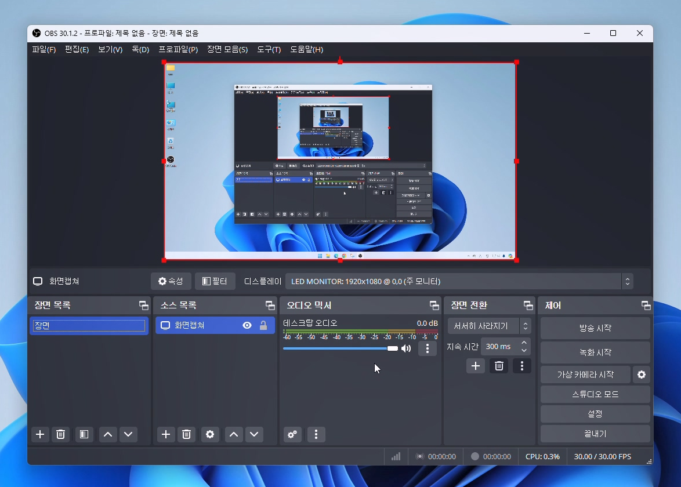
Task: Click the recording timer 00:00:00 with dot
Action: tap(491, 457)
